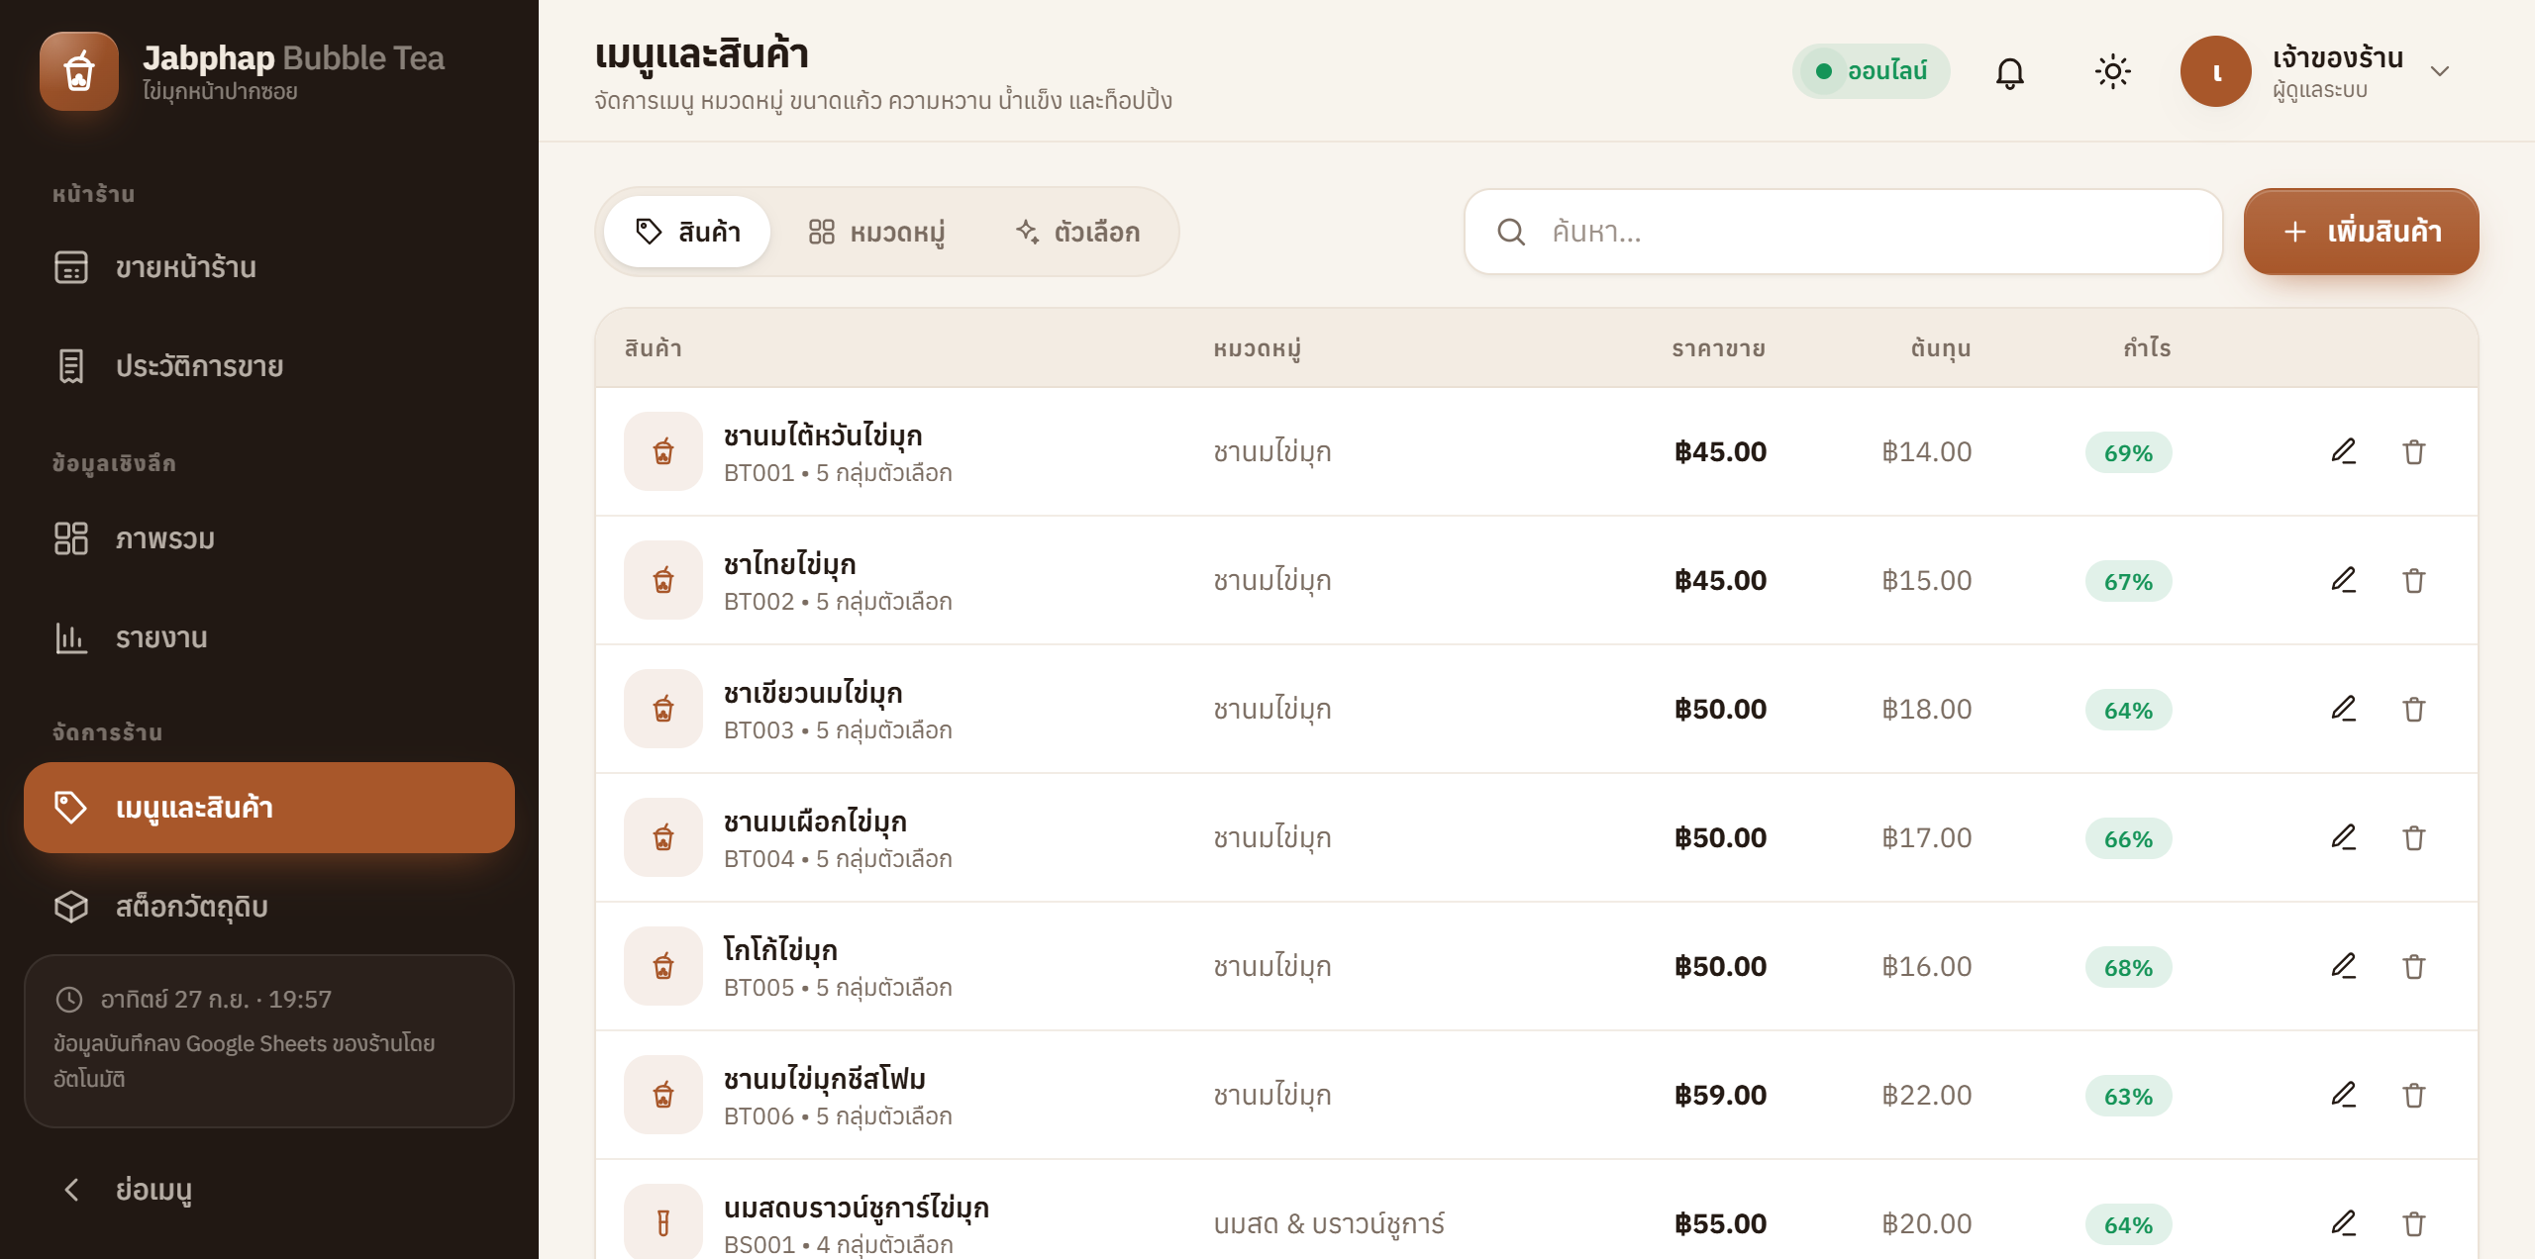Delete ชานมไข่มุกชีสโฟม product
This screenshot has height=1259, width=2535.
(2414, 1095)
